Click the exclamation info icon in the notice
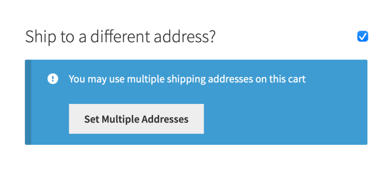Viewport: 391px width, 173px height. (53, 79)
